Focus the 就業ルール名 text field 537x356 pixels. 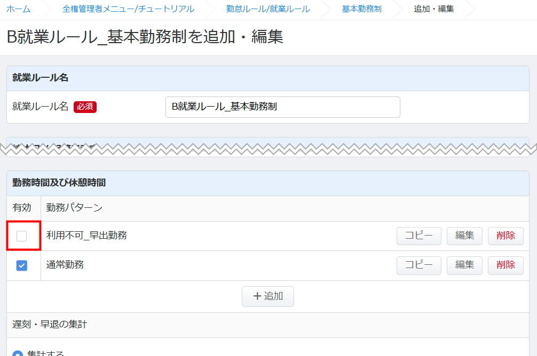(x=282, y=107)
